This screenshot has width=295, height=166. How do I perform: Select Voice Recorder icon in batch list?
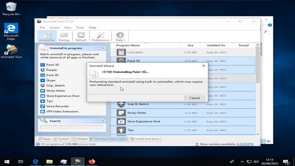[x=43, y=107]
